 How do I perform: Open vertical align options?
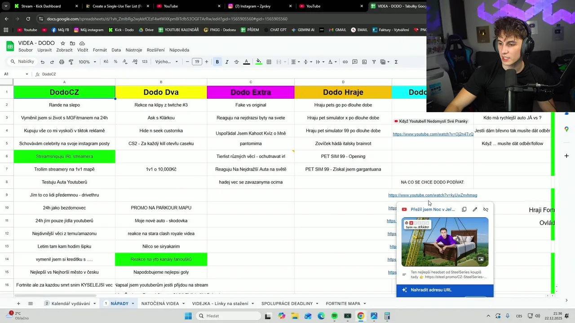pos(307,62)
